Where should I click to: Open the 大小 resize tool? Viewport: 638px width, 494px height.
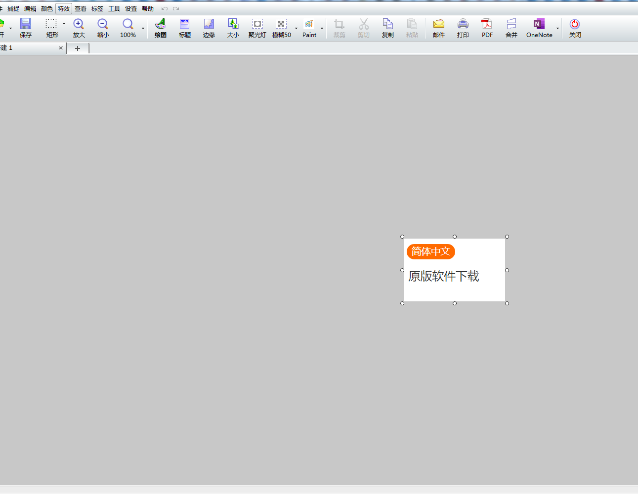point(233,28)
